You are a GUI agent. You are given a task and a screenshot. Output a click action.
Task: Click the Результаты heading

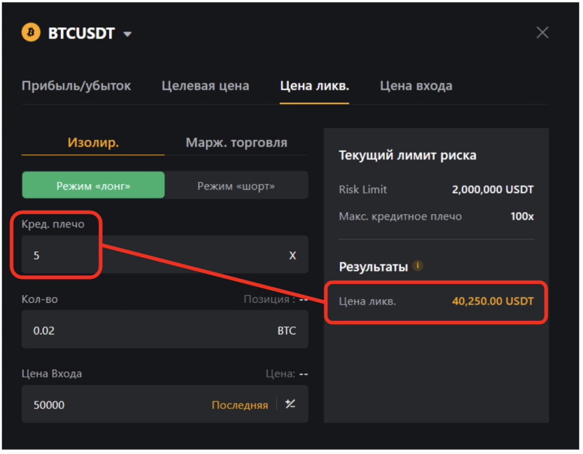click(x=373, y=267)
